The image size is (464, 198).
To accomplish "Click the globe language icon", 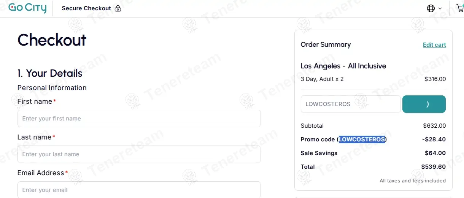I will pyautogui.click(x=431, y=8).
